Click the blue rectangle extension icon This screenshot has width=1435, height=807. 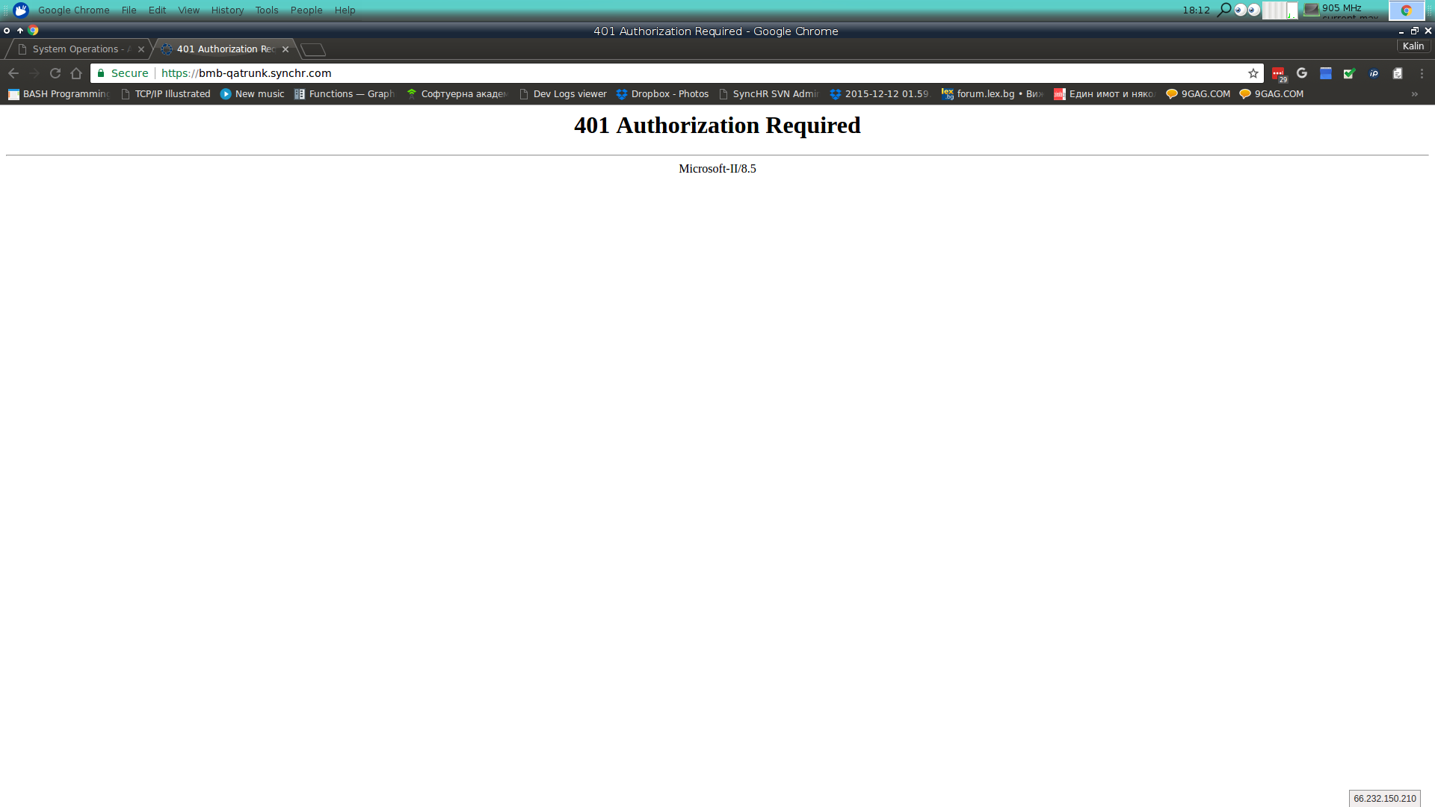(1326, 73)
